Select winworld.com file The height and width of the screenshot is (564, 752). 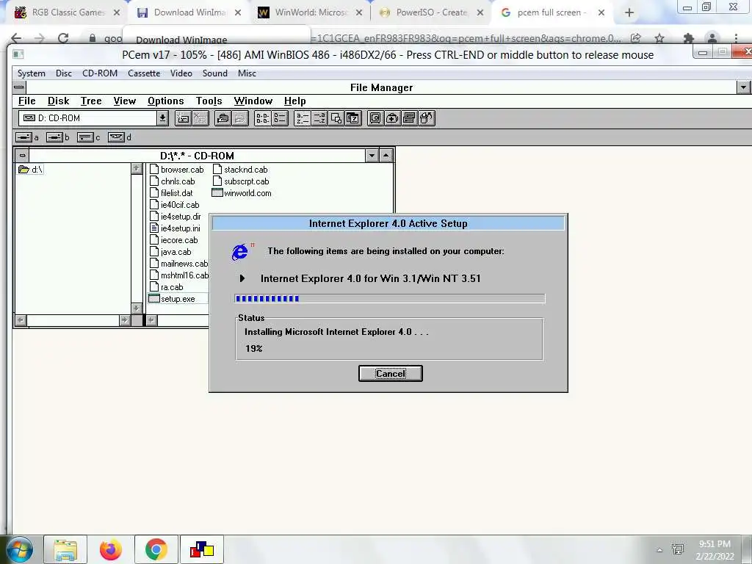242,193
